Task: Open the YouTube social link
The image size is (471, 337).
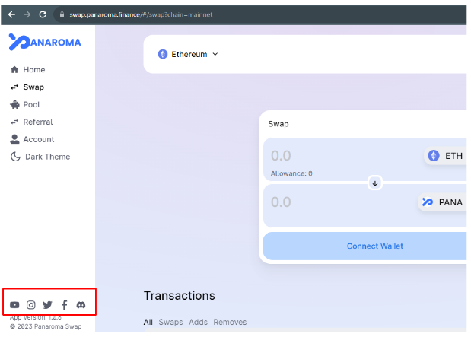Action: [14, 305]
